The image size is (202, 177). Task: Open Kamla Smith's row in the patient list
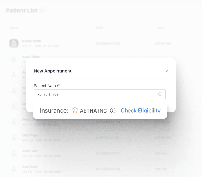click(32, 41)
